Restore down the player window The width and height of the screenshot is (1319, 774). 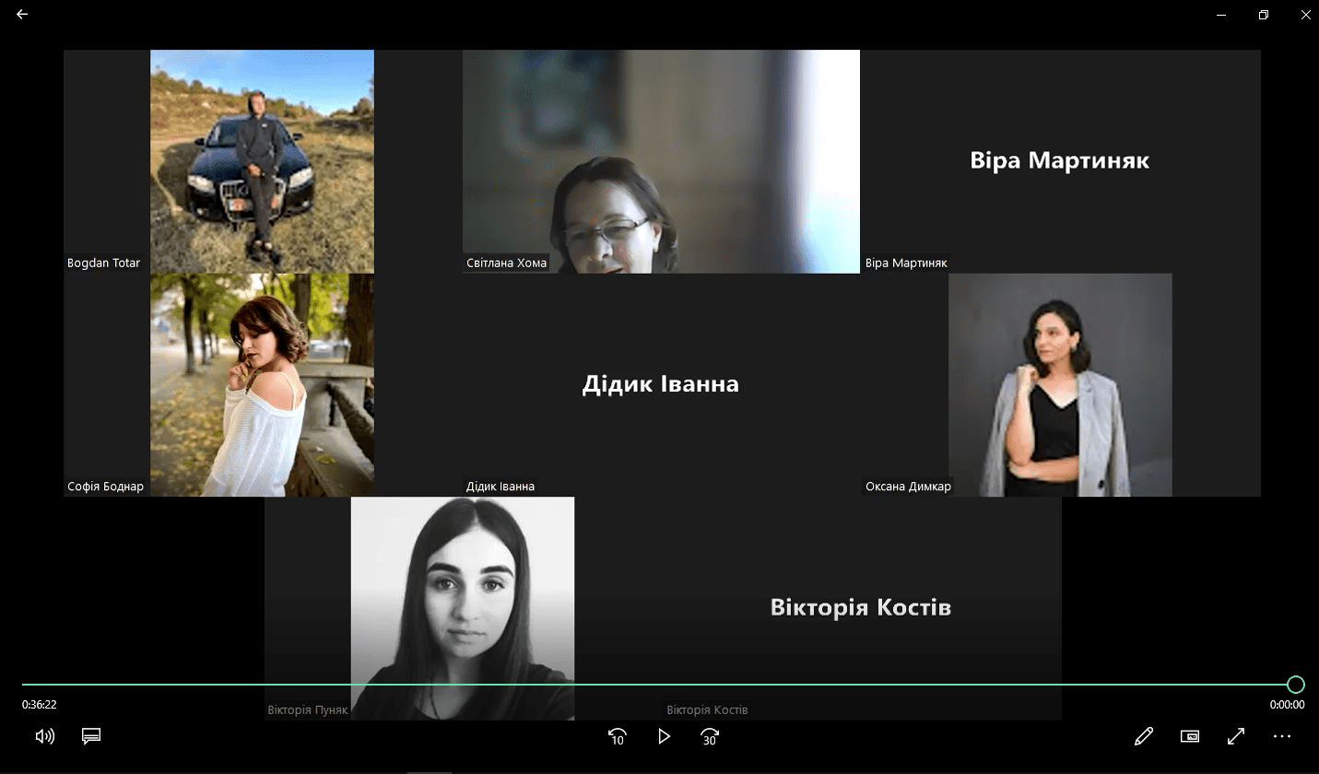[x=1264, y=15]
